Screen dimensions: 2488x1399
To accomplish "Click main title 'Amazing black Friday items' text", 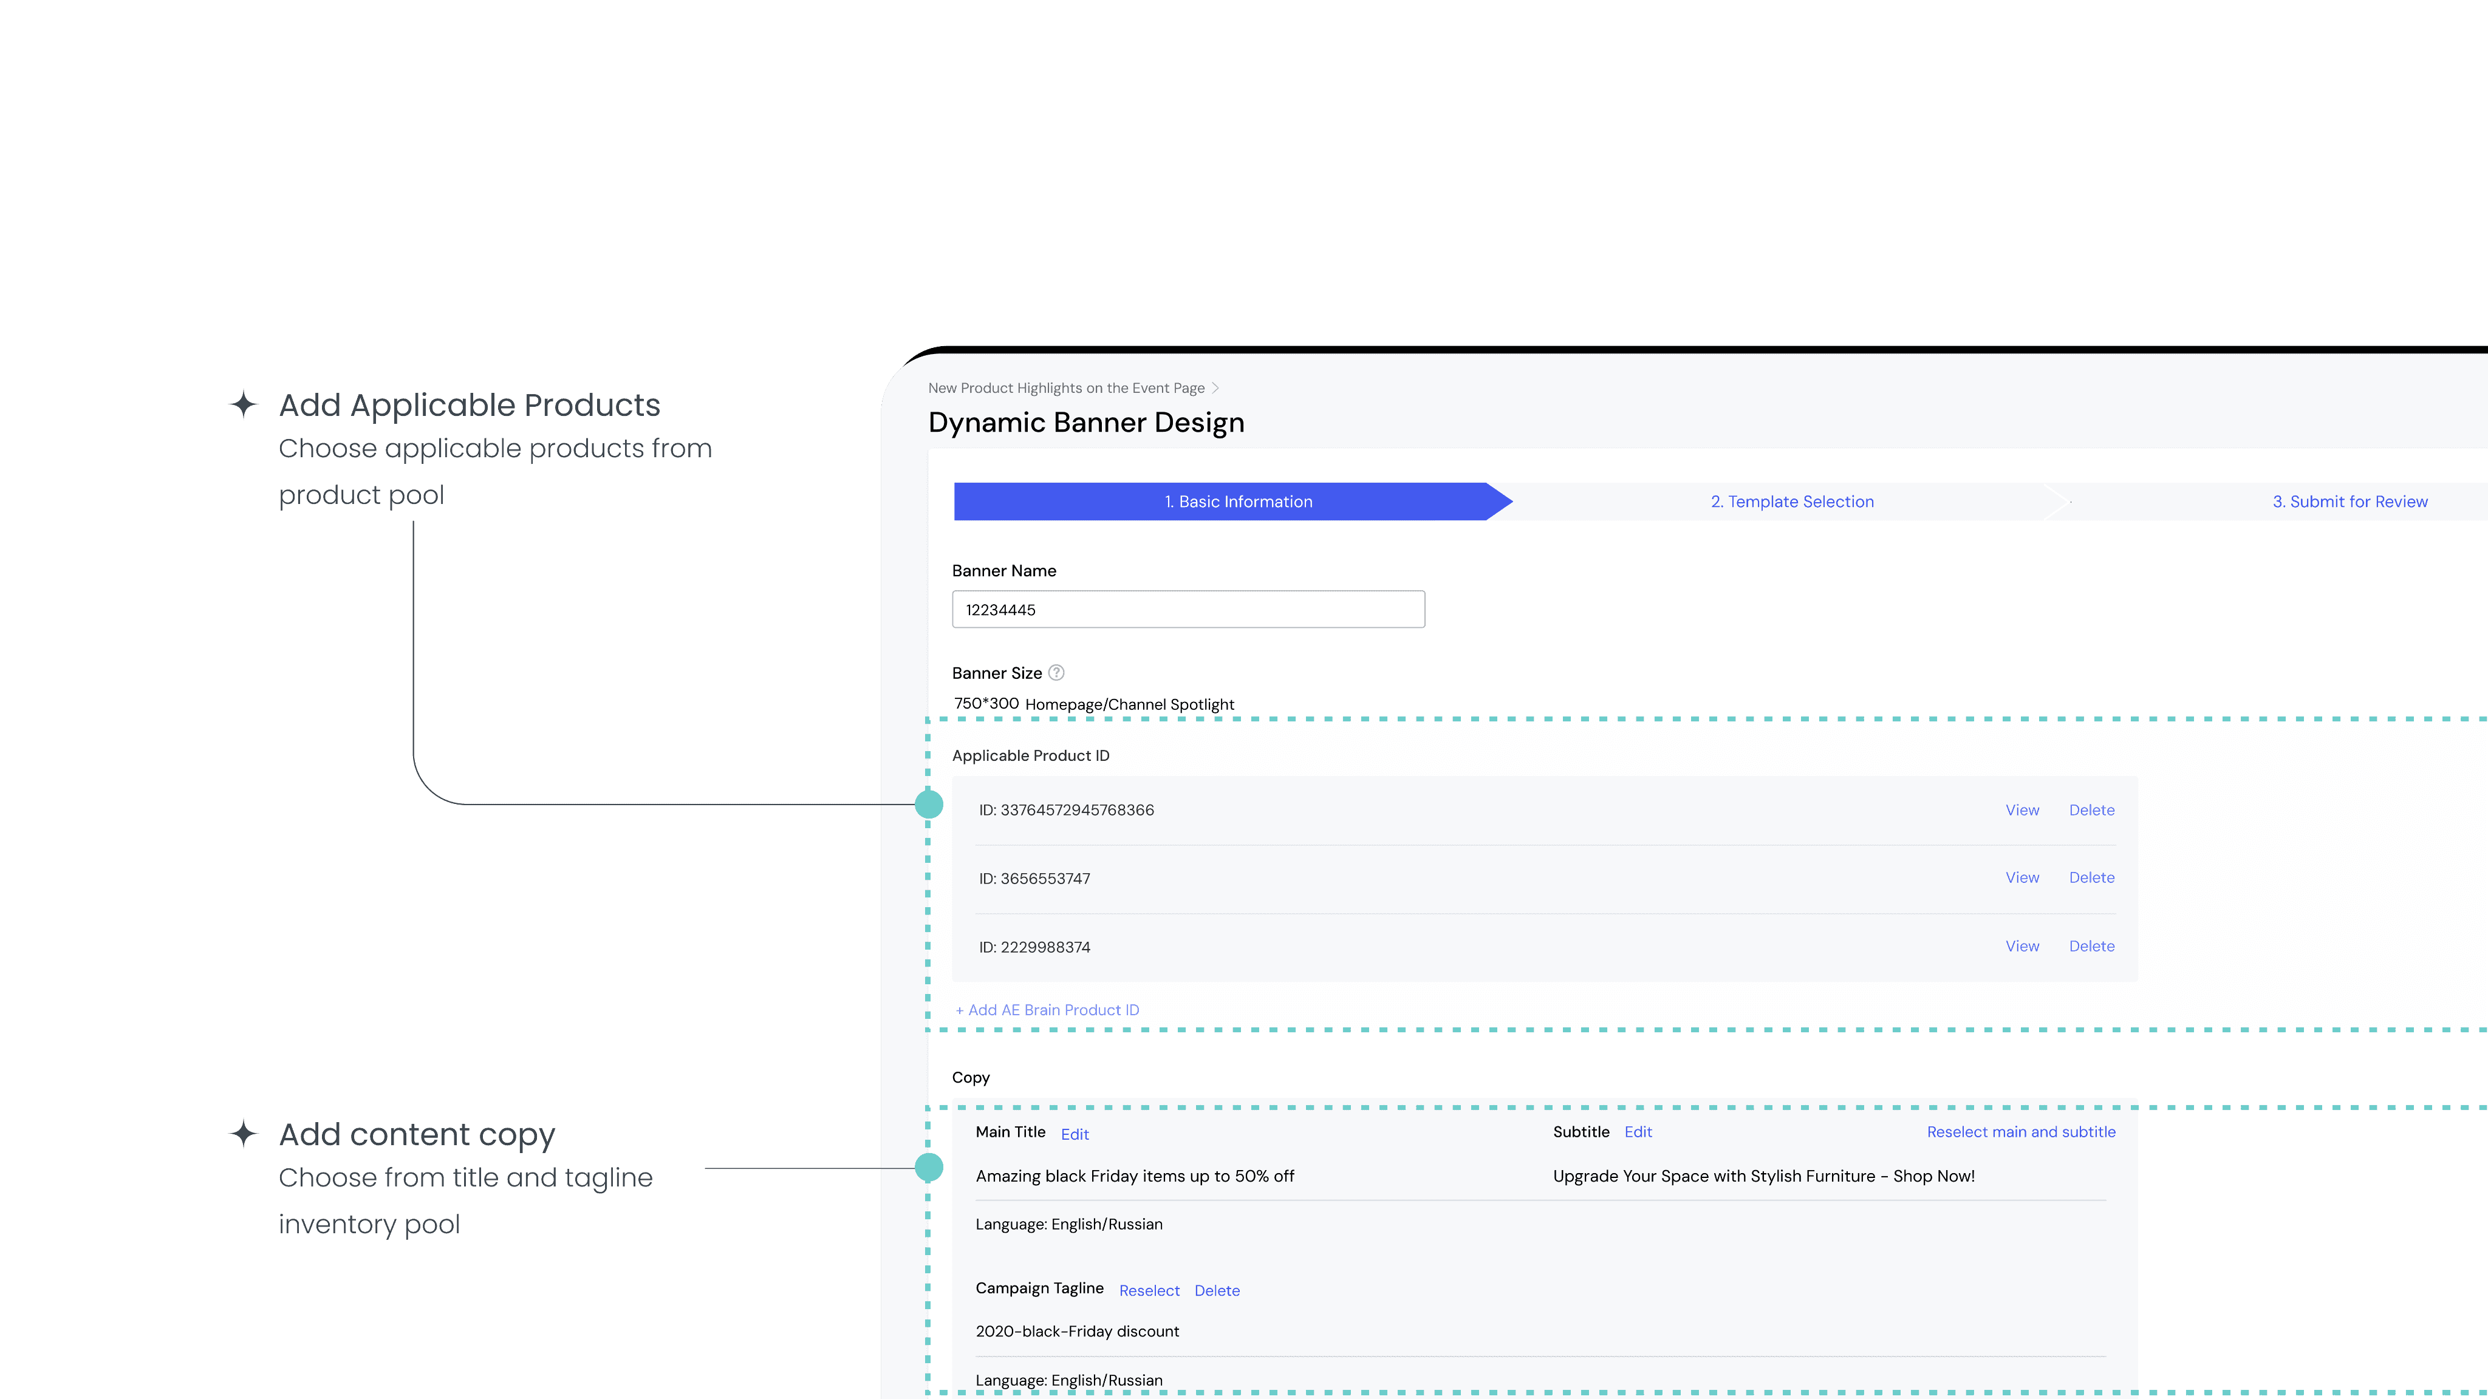I will coord(1135,1176).
